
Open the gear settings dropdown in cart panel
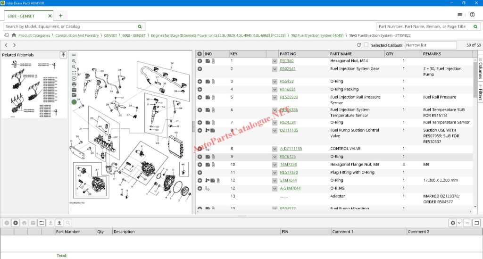(455, 223)
